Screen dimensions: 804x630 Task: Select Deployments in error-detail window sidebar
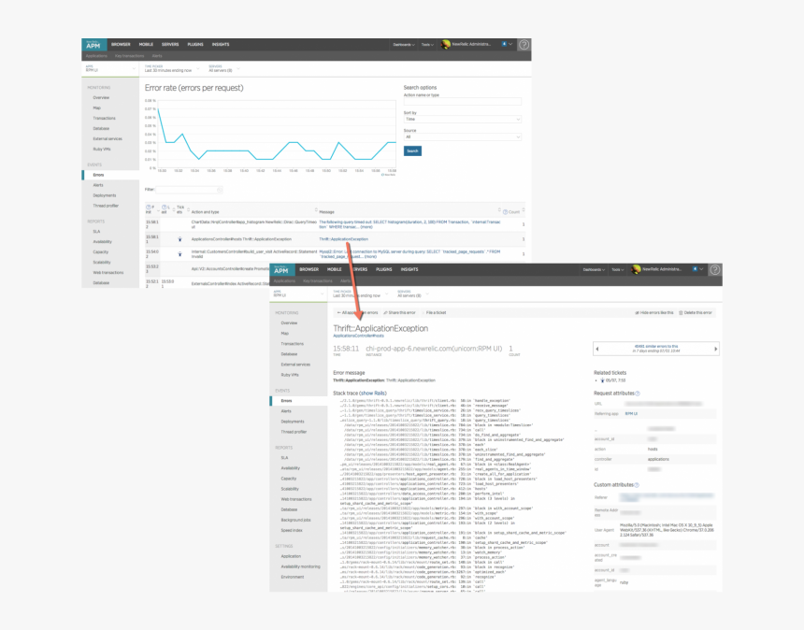(293, 422)
